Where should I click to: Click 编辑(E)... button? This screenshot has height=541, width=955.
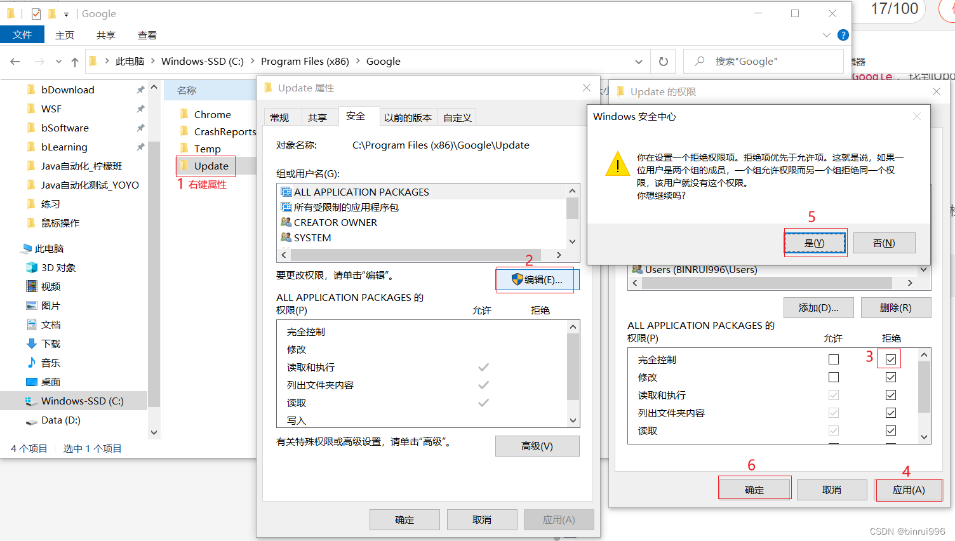tap(537, 279)
